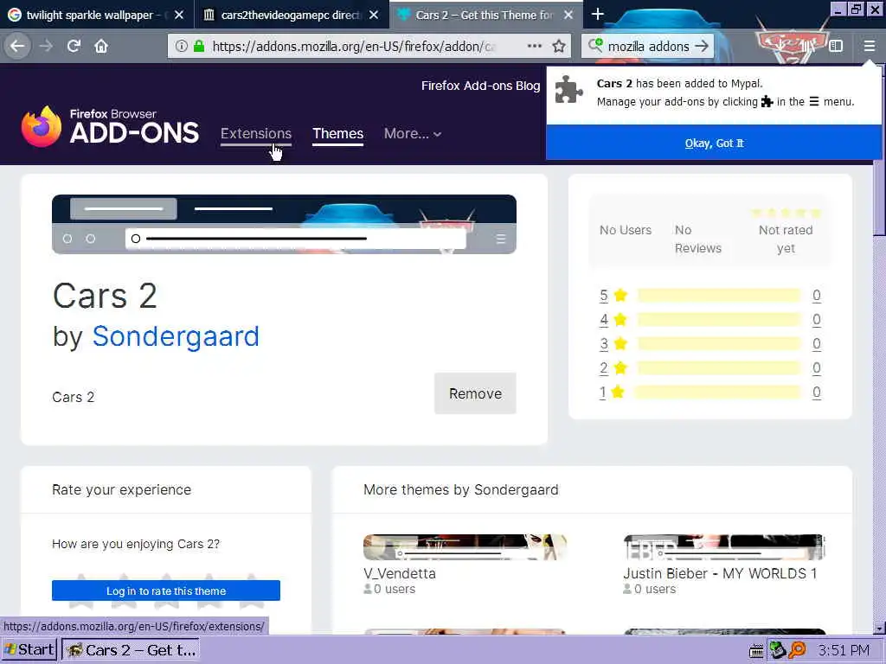Open the Themes section
The image size is (886, 664).
(x=338, y=134)
